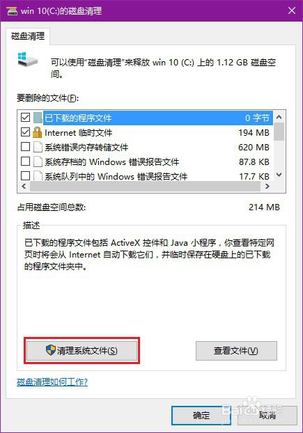The width and height of the screenshot is (303, 433).
Task: Click the page icon beside 系统存档的 Windows 错误报告文件
Action: pyautogui.click(x=38, y=162)
